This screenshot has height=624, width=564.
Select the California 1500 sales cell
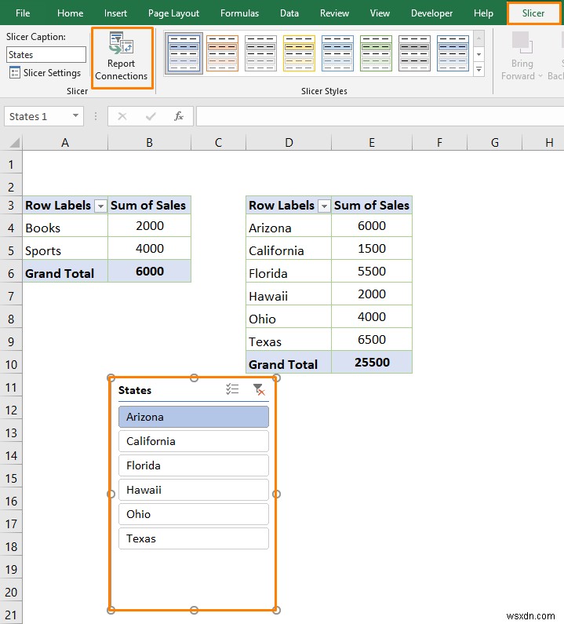[372, 248]
